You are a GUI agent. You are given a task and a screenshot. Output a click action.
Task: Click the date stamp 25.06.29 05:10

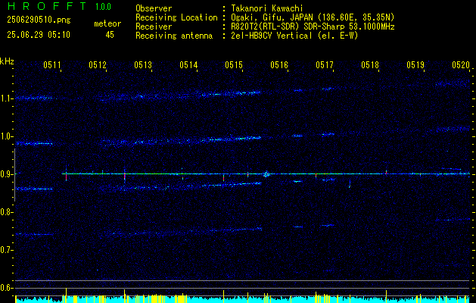tap(39, 35)
